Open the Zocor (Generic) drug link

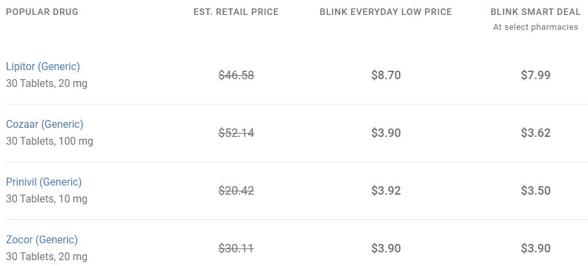tap(42, 240)
